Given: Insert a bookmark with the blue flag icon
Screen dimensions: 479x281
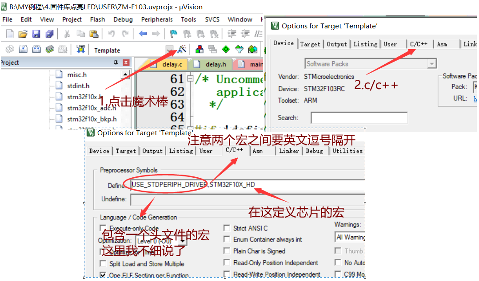Looking at the screenshot, I should pyautogui.click(x=173, y=34).
